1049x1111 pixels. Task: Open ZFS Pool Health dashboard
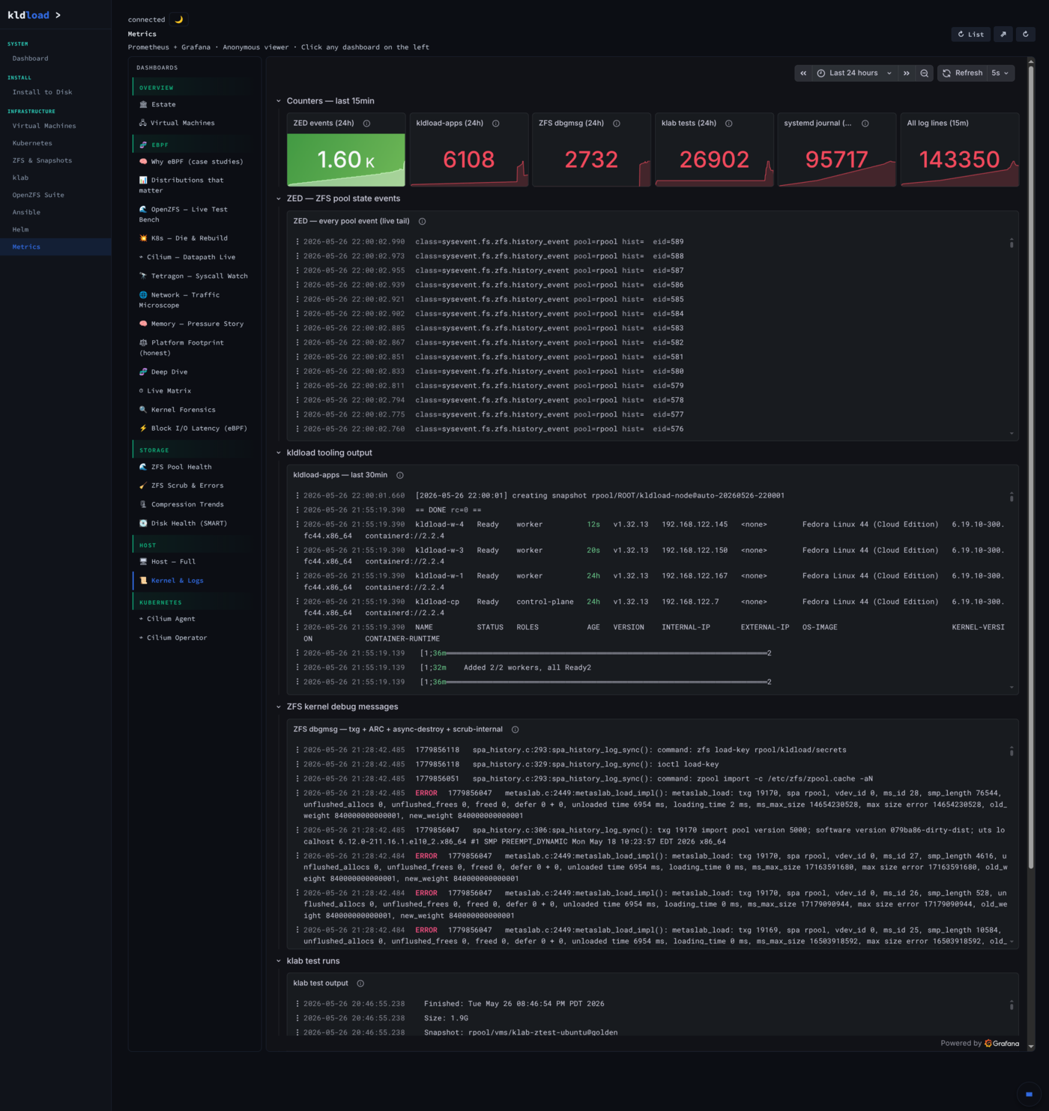tap(193, 467)
